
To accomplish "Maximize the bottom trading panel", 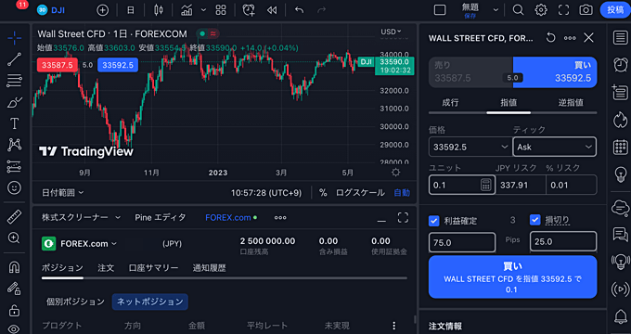I will 403,218.
